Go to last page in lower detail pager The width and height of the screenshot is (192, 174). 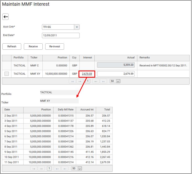coord(65,169)
